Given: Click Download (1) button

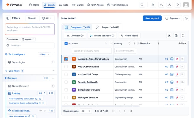Looking at the screenshot, I should [x=75, y=36].
